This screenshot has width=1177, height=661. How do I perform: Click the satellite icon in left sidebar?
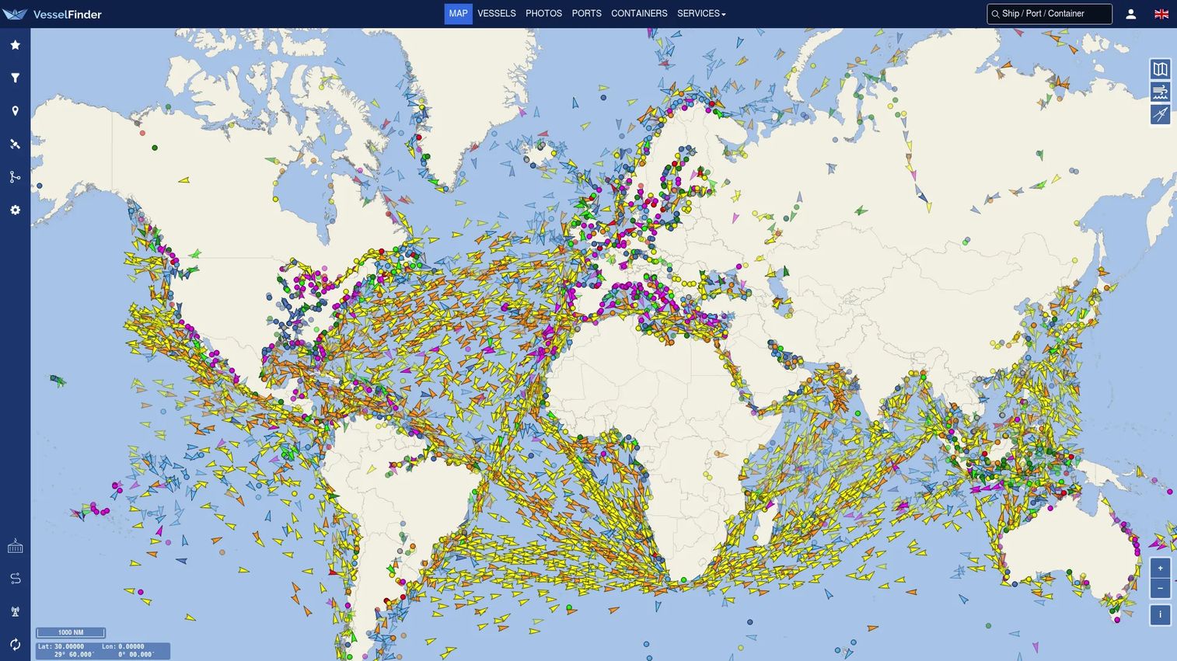coord(15,144)
